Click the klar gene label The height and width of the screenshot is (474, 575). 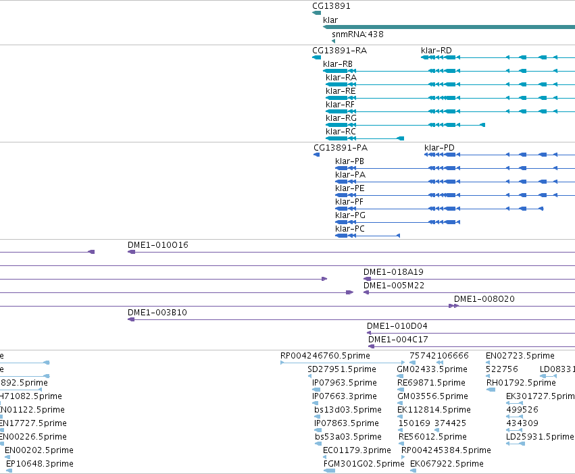click(x=330, y=20)
